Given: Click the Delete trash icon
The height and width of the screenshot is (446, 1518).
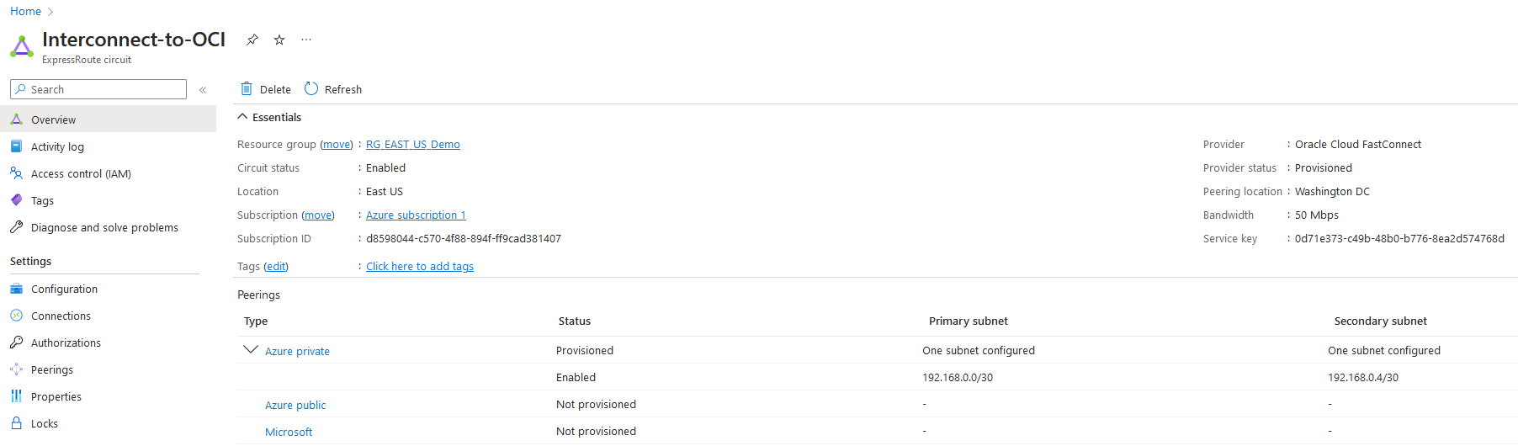Looking at the screenshot, I should [247, 89].
